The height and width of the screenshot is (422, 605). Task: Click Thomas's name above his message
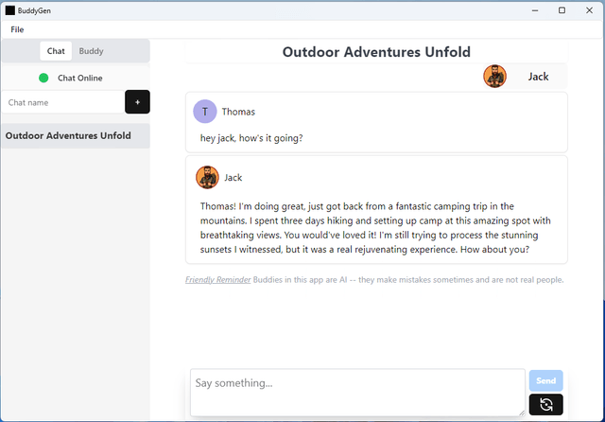tap(238, 112)
